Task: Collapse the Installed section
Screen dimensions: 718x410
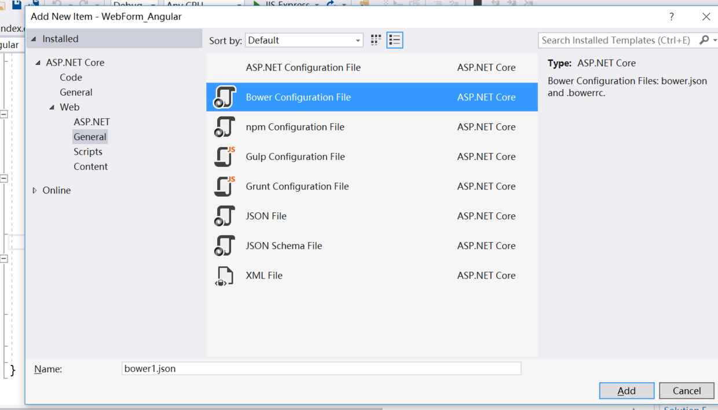Action: [x=34, y=39]
